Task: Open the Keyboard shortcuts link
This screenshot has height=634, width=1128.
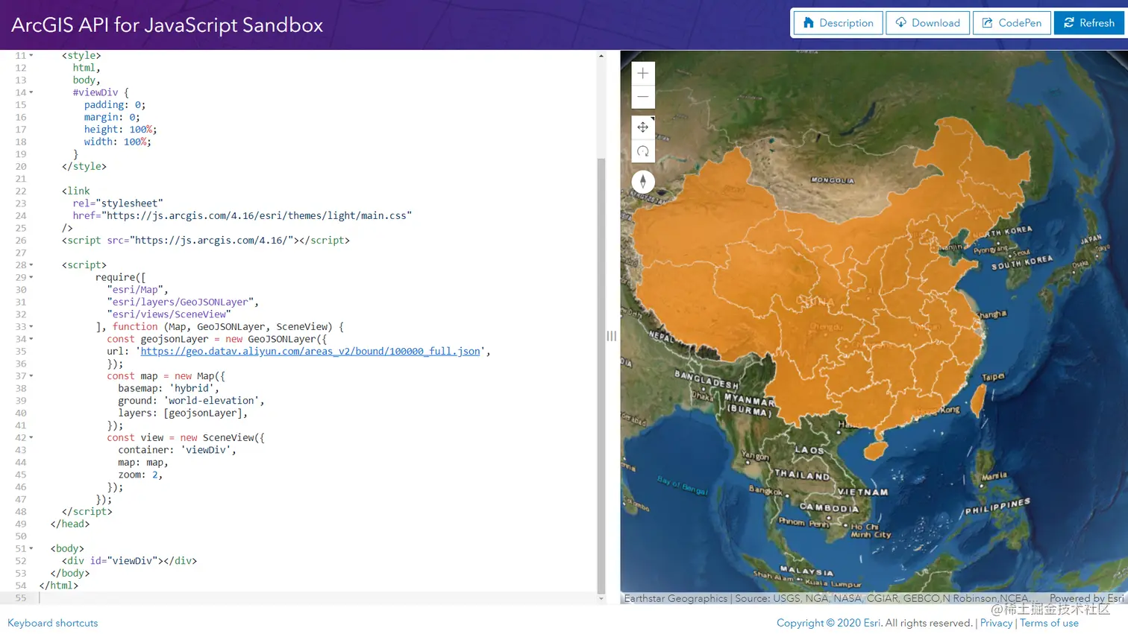Action: pyautogui.click(x=52, y=623)
